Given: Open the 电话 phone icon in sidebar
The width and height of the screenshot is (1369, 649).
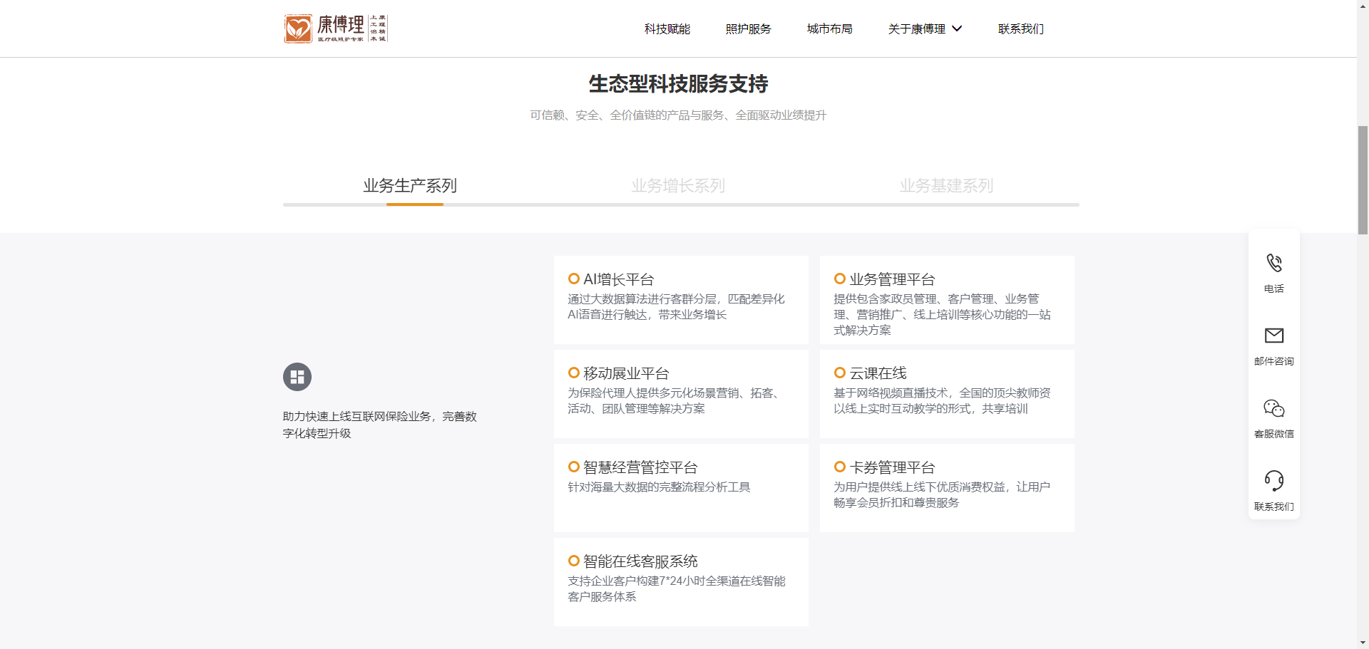Looking at the screenshot, I should (1274, 263).
